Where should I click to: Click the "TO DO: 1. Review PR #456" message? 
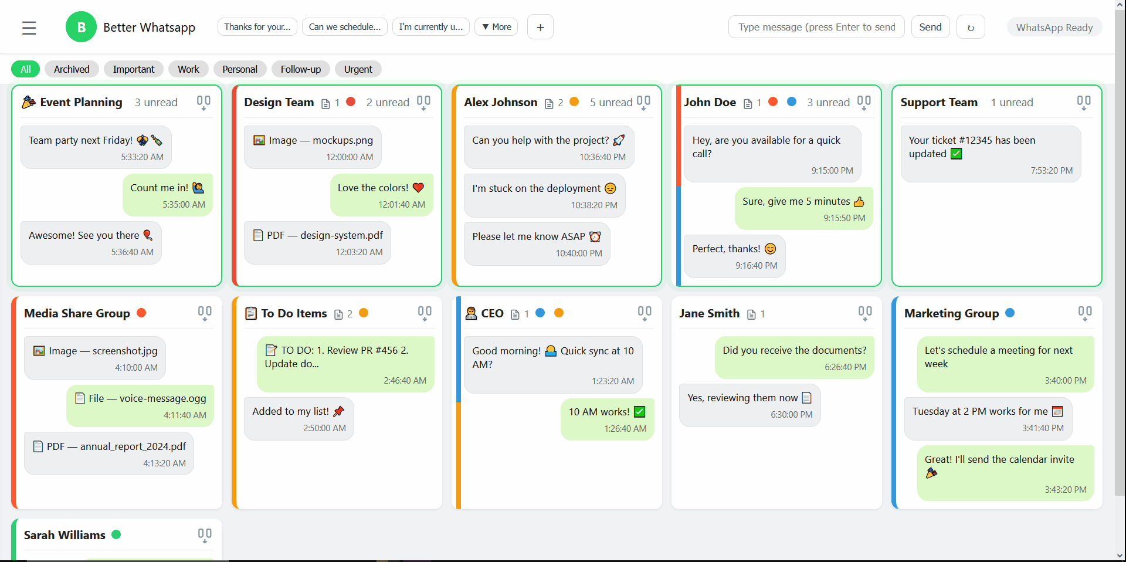click(x=345, y=364)
